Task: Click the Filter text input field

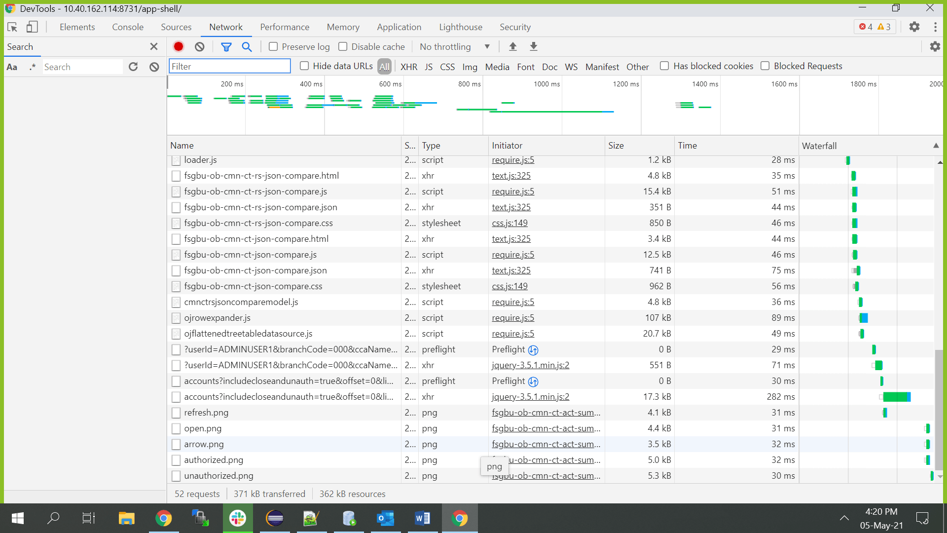Action: pos(230,66)
